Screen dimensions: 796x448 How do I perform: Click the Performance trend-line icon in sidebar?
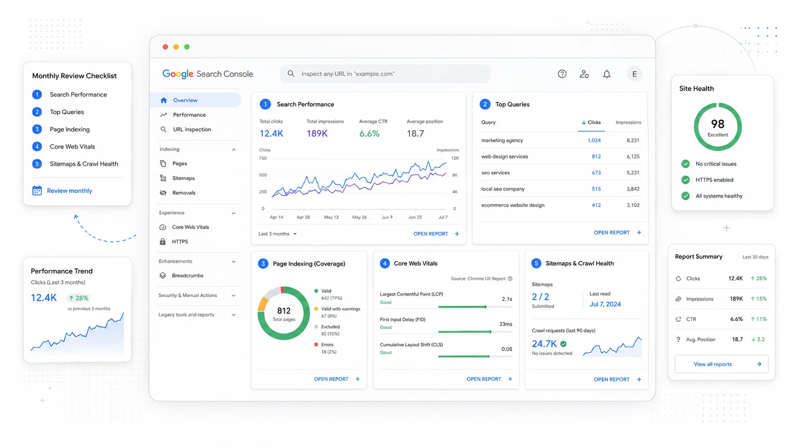pos(163,115)
